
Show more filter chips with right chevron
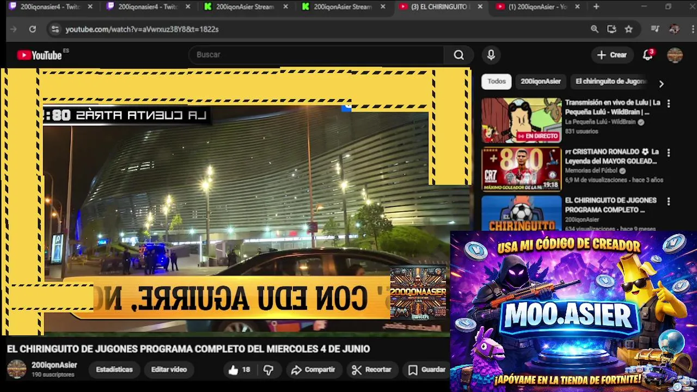(661, 84)
